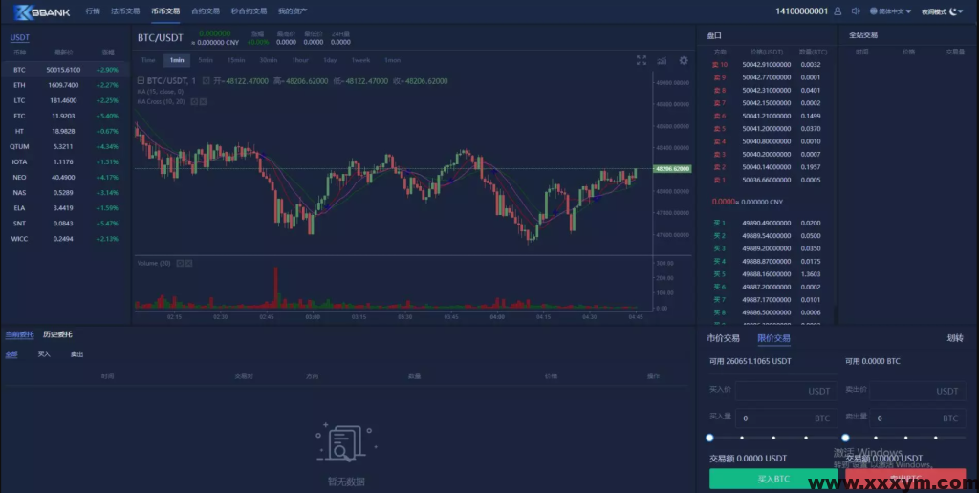This screenshot has width=979, height=493.
Task: Open the language dropdown 简体中文
Action: pyautogui.click(x=890, y=11)
